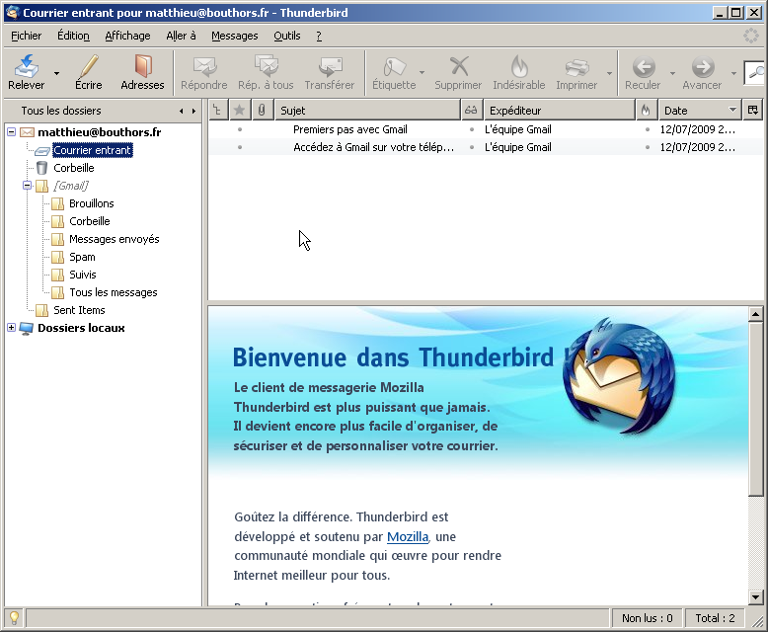
Task: Open the Étiquette dropdown arrow
Action: click(x=422, y=72)
